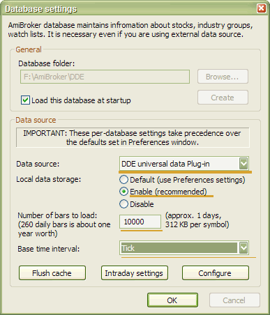The image size is (270, 315).
Task: Click the Number of bars to load field
Action: point(140,222)
